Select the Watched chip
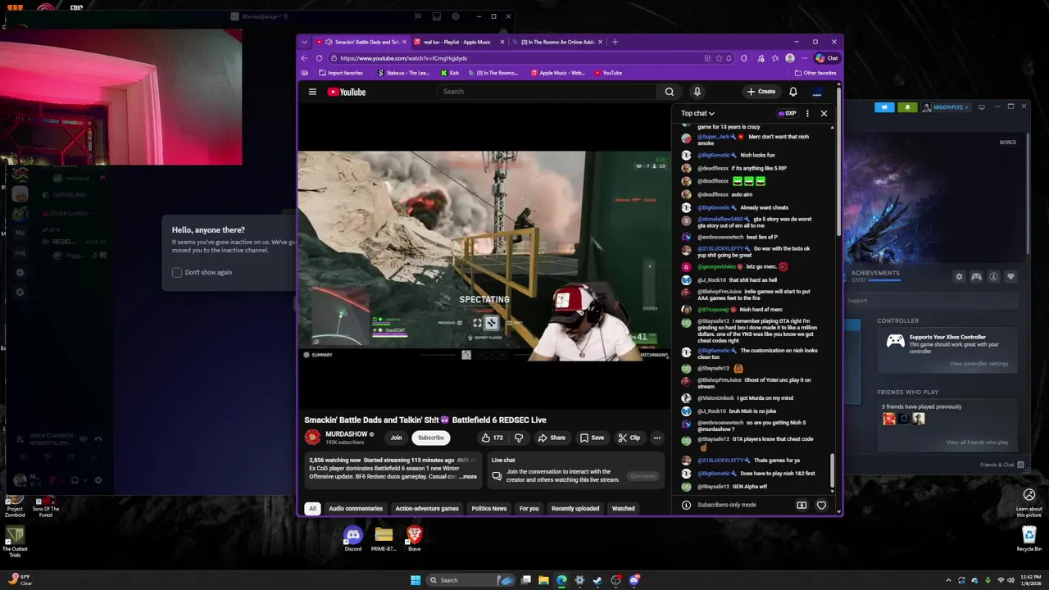The image size is (1049, 590). point(624,508)
